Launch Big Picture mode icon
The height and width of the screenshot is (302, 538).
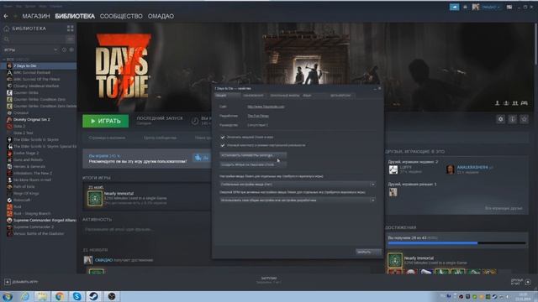[509, 7]
